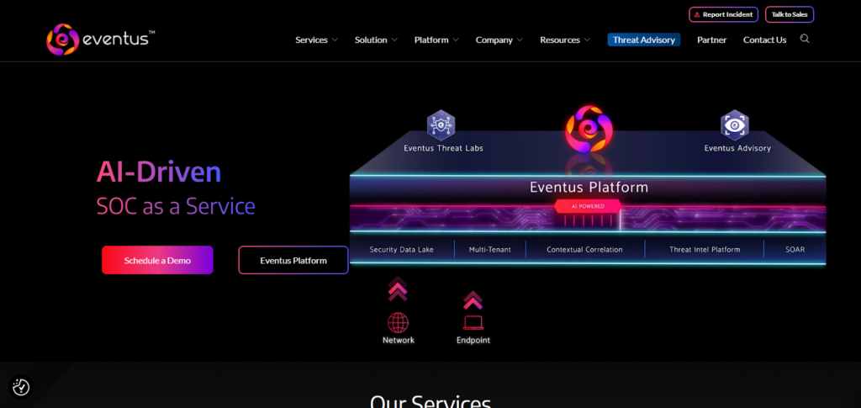This screenshot has width=861, height=408.
Task: Click the Contextual Correlation label
Action: point(584,249)
